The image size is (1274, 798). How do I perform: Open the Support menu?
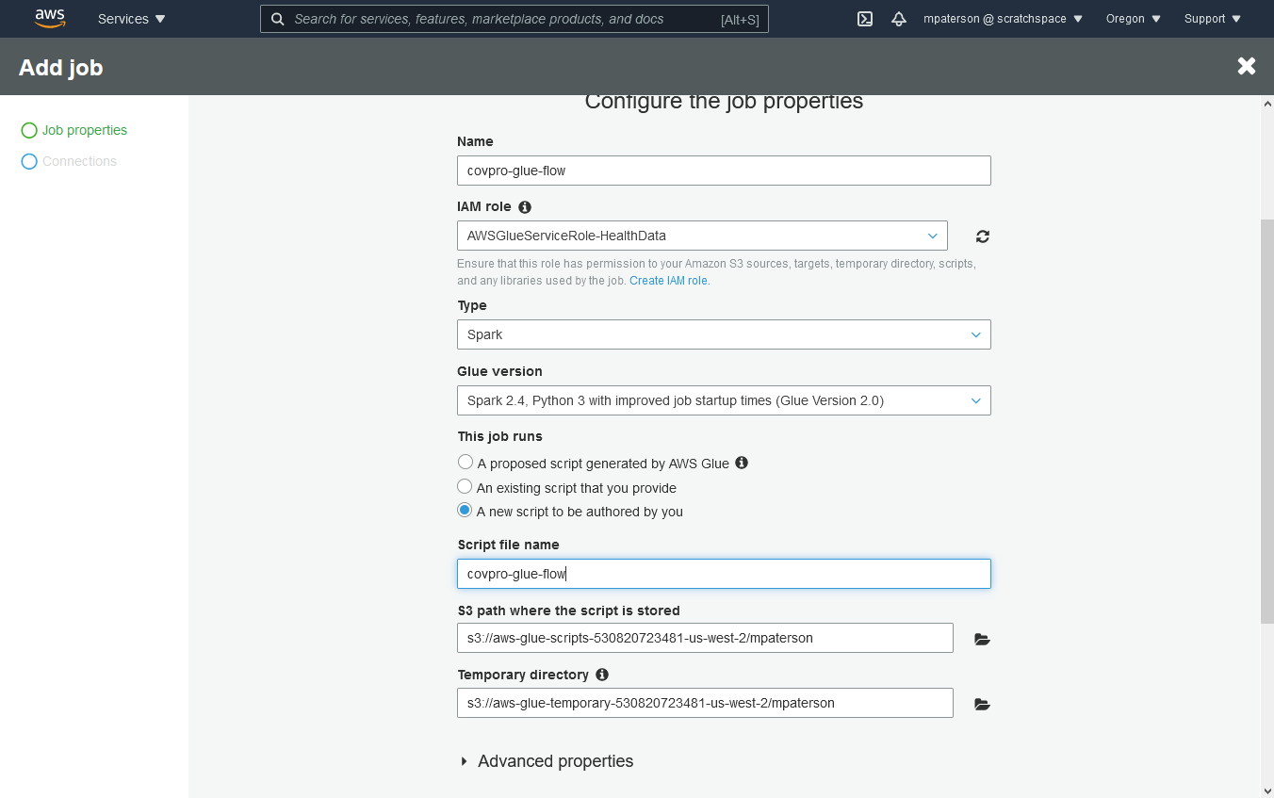coord(1212,19)
